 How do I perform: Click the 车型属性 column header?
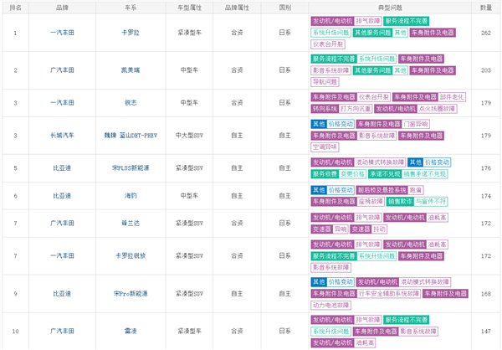coord(189,8)
